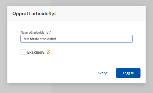
Task: Confirm with the Legg til button
Action: coord(128,73)
